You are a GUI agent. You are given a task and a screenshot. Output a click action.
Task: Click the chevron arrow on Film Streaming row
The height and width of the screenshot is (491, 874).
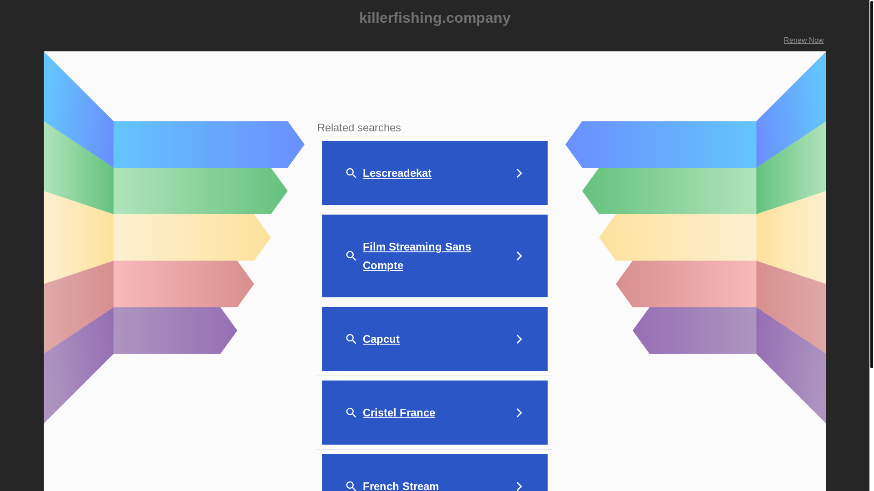[519, 256]
